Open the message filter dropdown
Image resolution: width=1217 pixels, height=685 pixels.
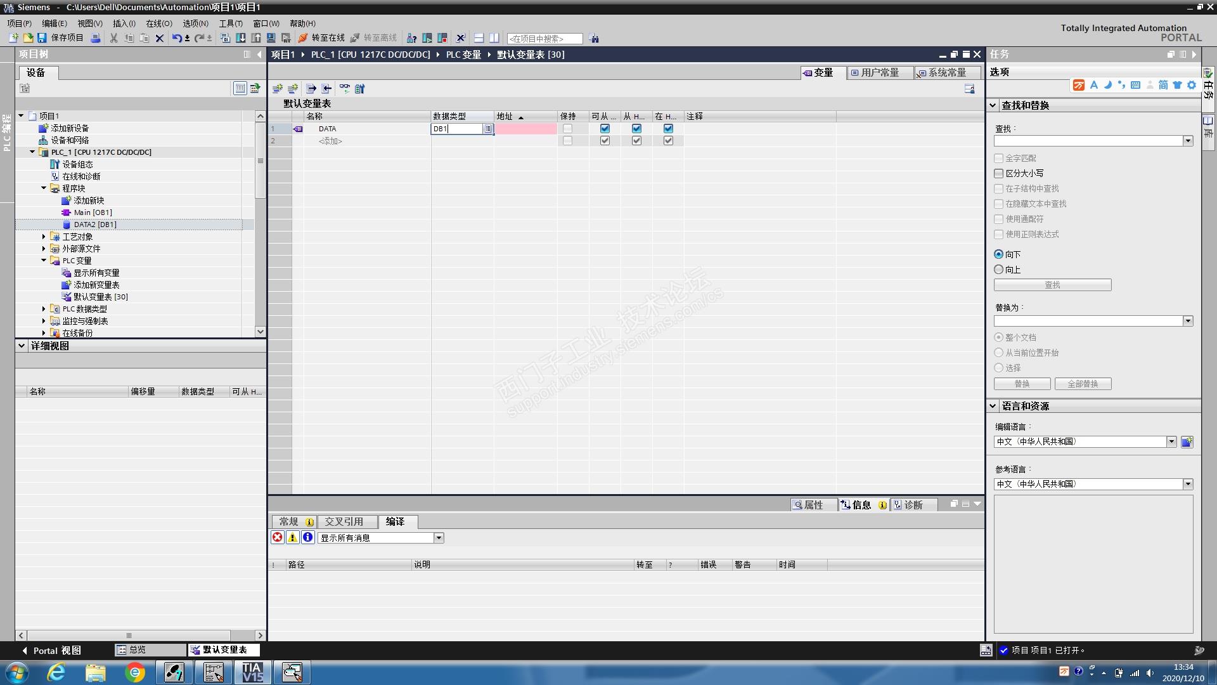(x=439, y=538)
